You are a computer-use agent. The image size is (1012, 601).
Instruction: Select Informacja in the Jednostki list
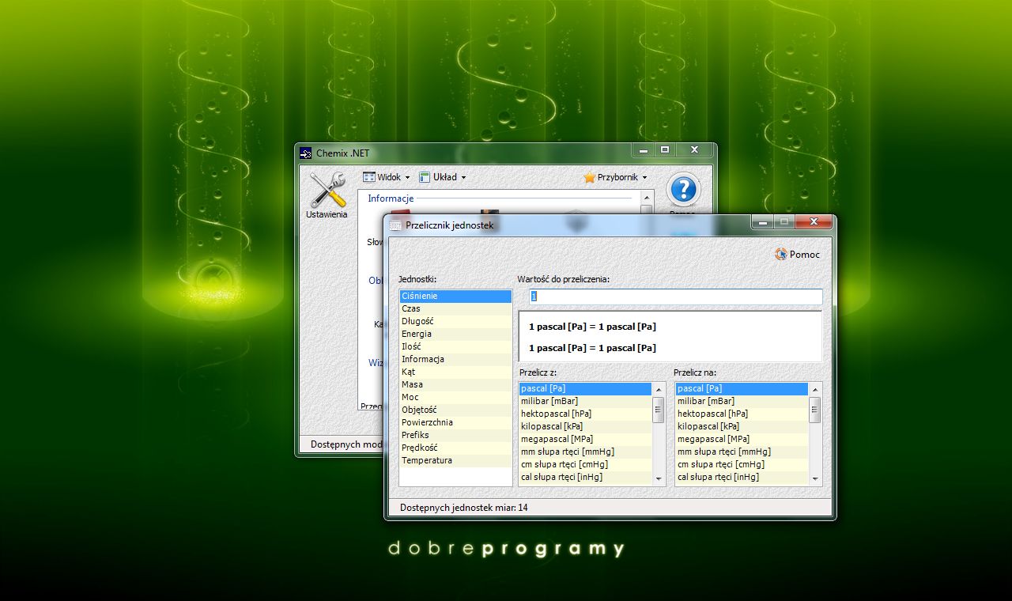coord(455,359)
